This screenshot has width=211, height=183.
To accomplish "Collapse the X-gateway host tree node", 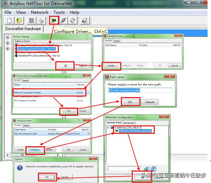I will click(x=108, y=128).
